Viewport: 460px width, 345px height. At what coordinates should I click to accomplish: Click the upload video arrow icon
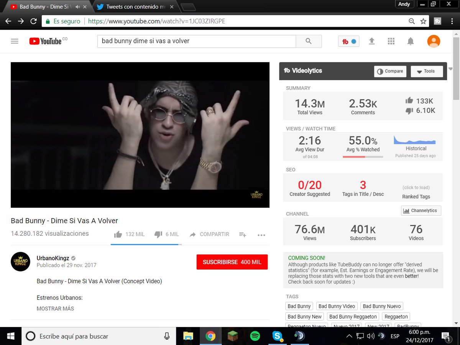(x=371, y=41)
